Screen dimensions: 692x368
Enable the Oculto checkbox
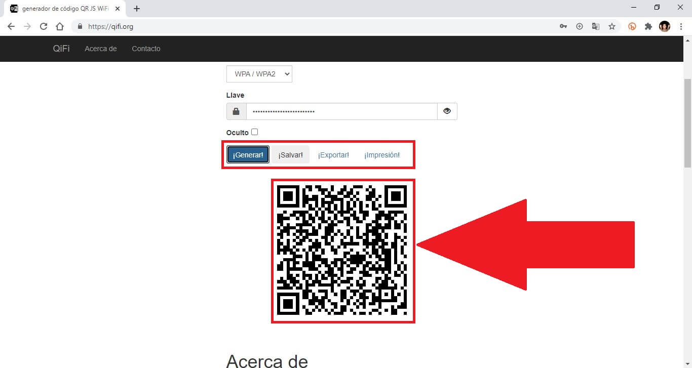click(x=255, y=132)
